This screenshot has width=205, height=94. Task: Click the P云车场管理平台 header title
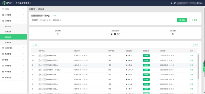coord(24,3)
